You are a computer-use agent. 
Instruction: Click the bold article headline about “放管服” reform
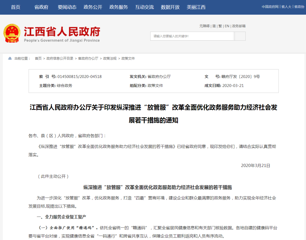(154, 114)
